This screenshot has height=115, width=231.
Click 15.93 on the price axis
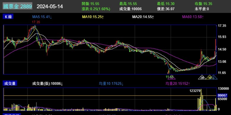pos(222,37)
